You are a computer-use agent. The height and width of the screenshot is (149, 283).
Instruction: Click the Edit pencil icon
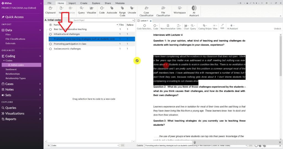tap(222, 26)
